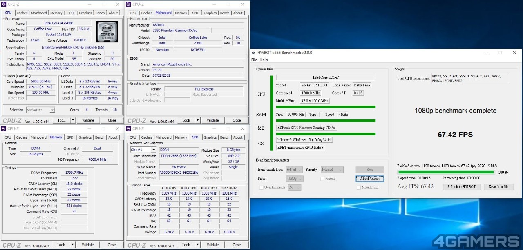
Task: Expand the Socket #1 selection dropdown
Action: (52, 110)
